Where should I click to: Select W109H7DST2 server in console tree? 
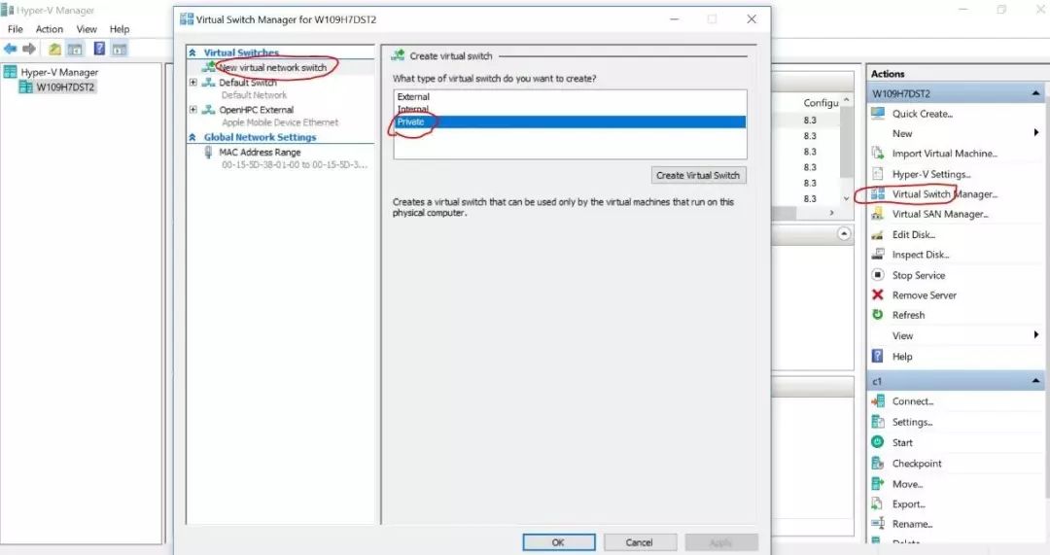coord(65,87)
